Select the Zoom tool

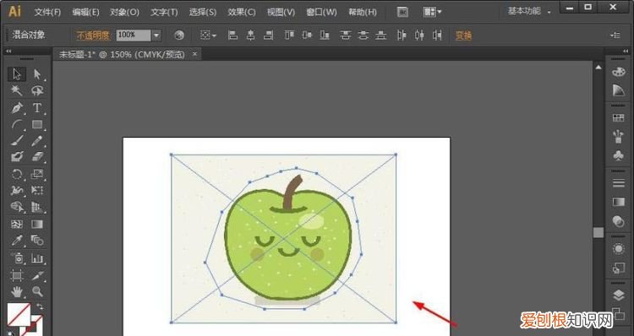click(37, 291)
